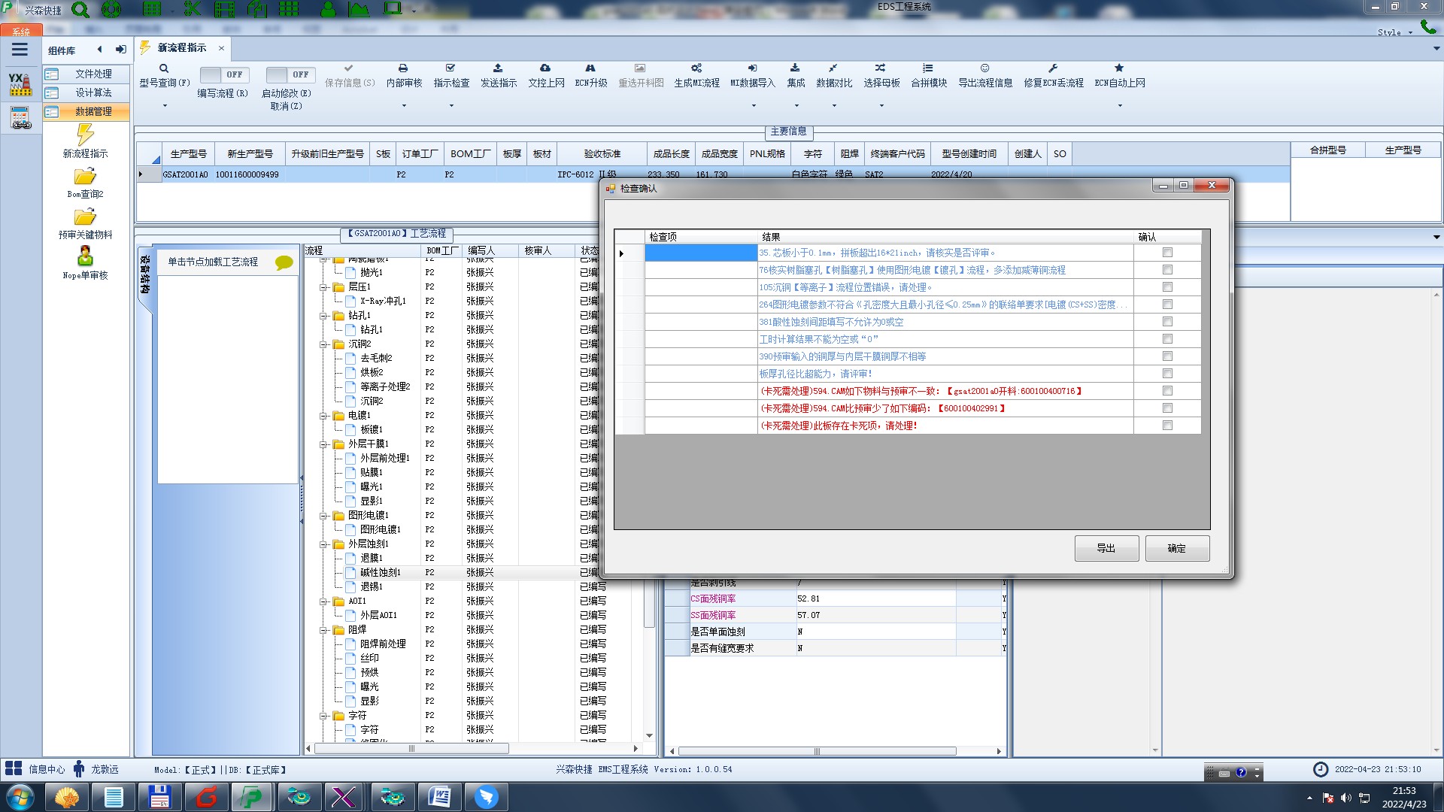Open the 新流程指示 lightning sidebar icon
The height and width of the screenshot is (812, 1444).
tap(85, 135)
